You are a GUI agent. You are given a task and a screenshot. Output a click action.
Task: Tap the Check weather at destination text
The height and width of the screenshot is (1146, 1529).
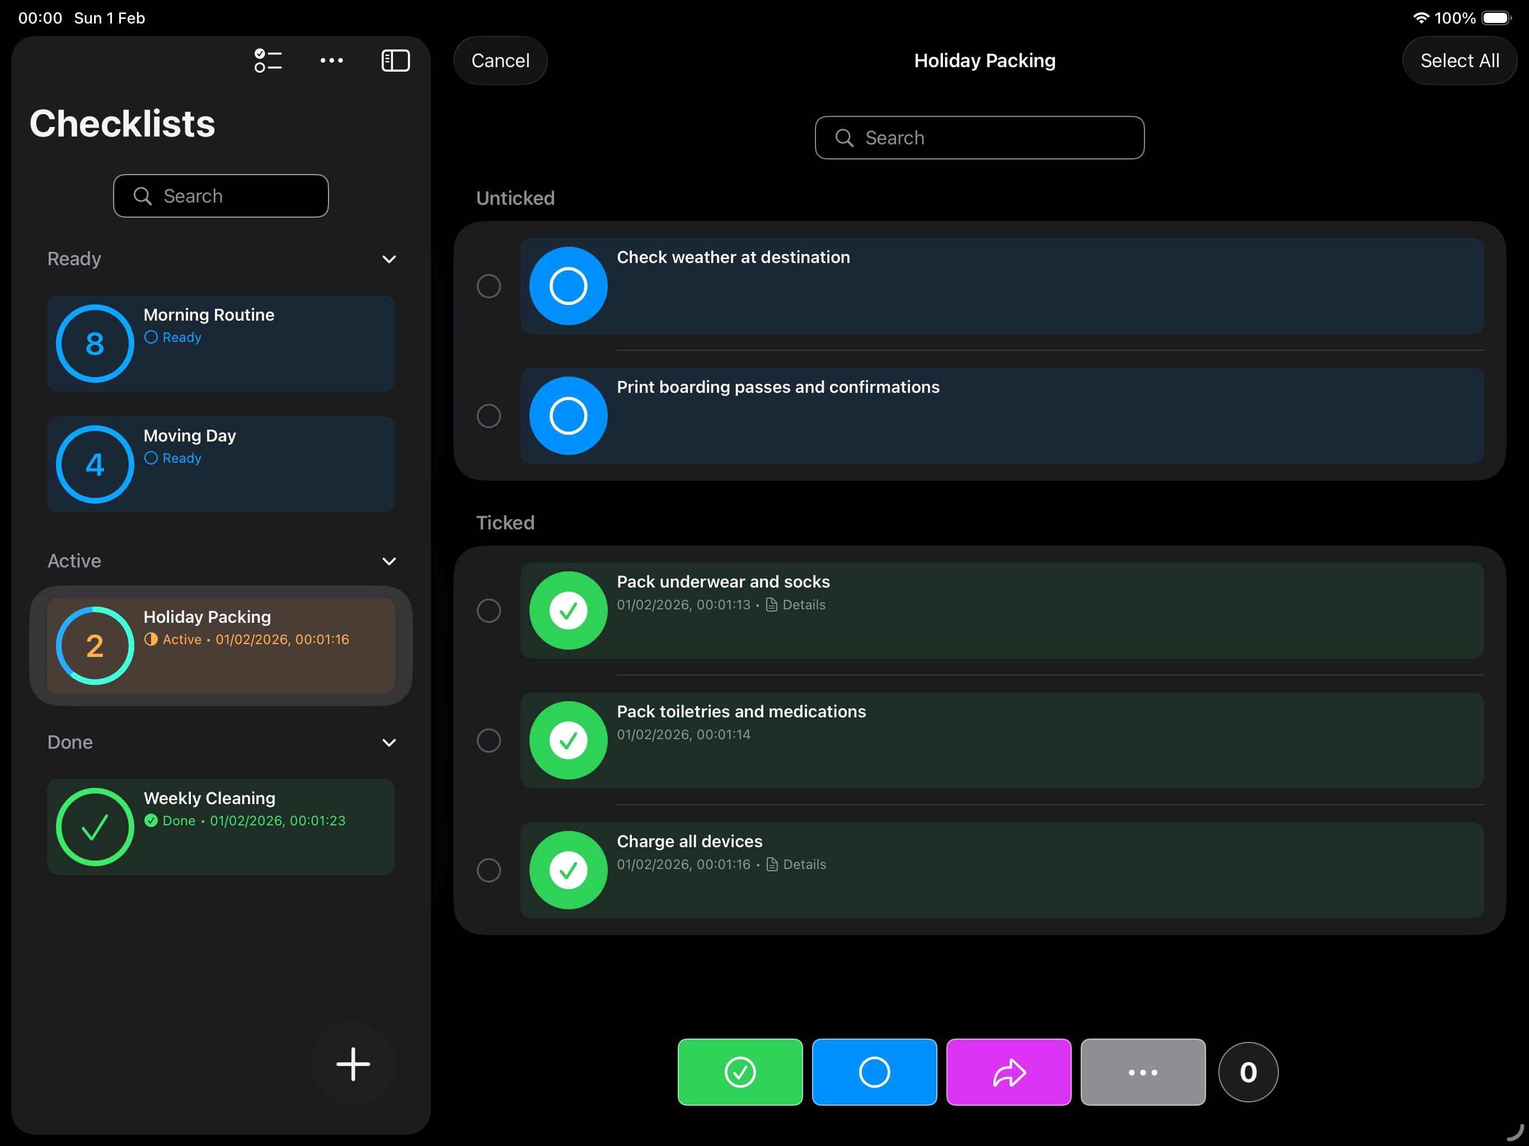(x=733, y=257)
